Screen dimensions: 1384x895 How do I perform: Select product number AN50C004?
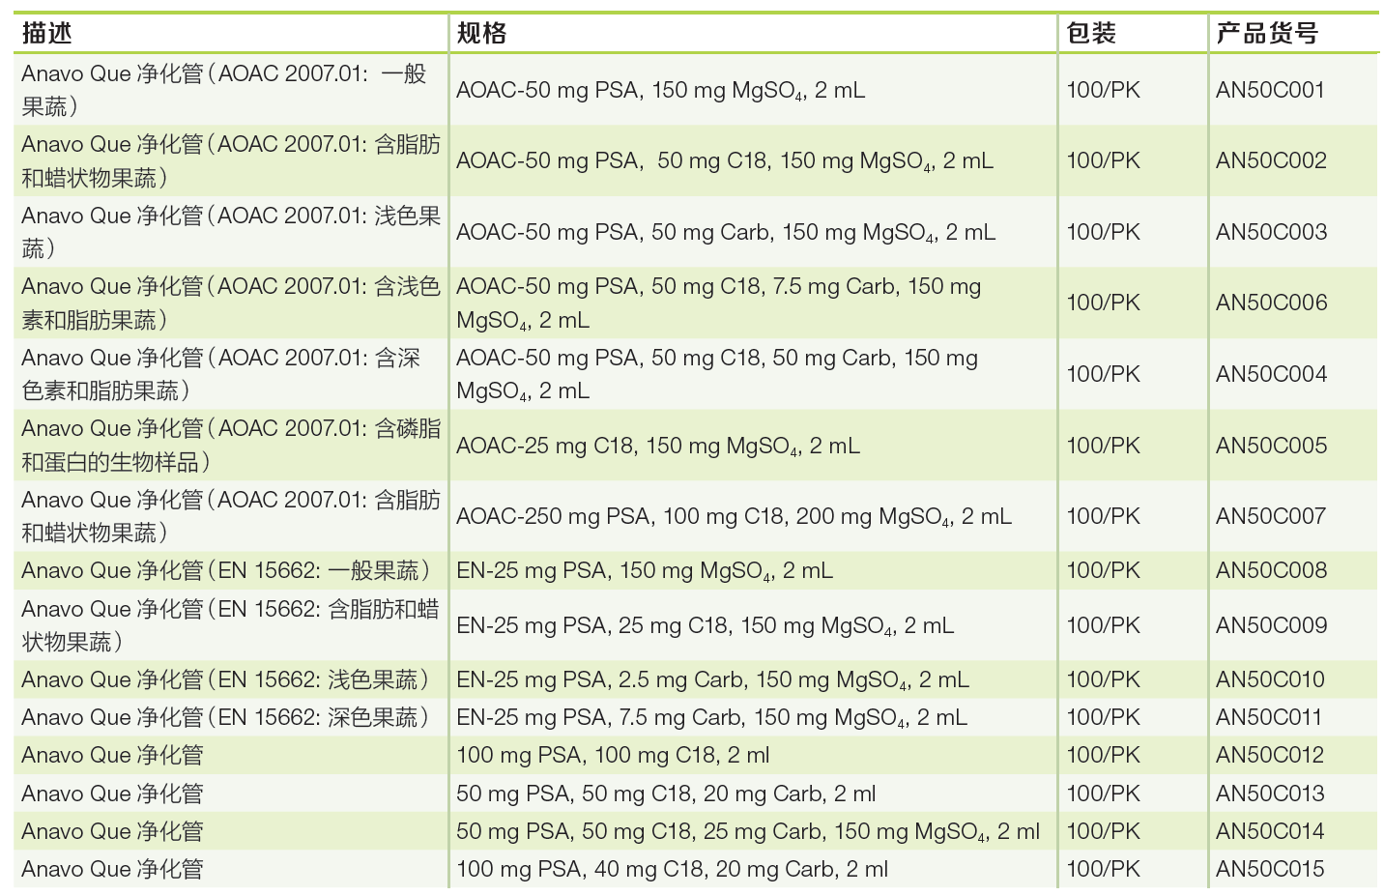(1271, 374)
